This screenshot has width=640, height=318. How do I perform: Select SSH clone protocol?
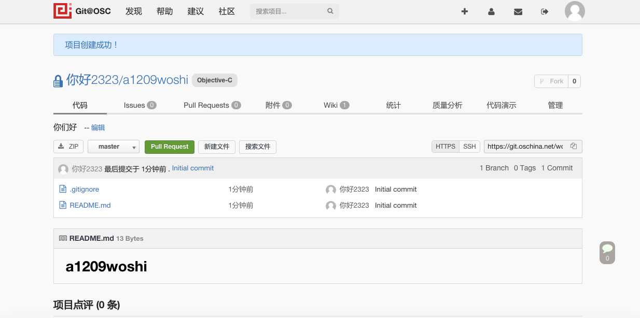click(470, 147)
